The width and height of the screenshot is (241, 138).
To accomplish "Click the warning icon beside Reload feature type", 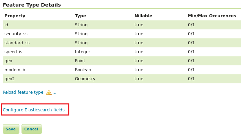I will 49,92.
